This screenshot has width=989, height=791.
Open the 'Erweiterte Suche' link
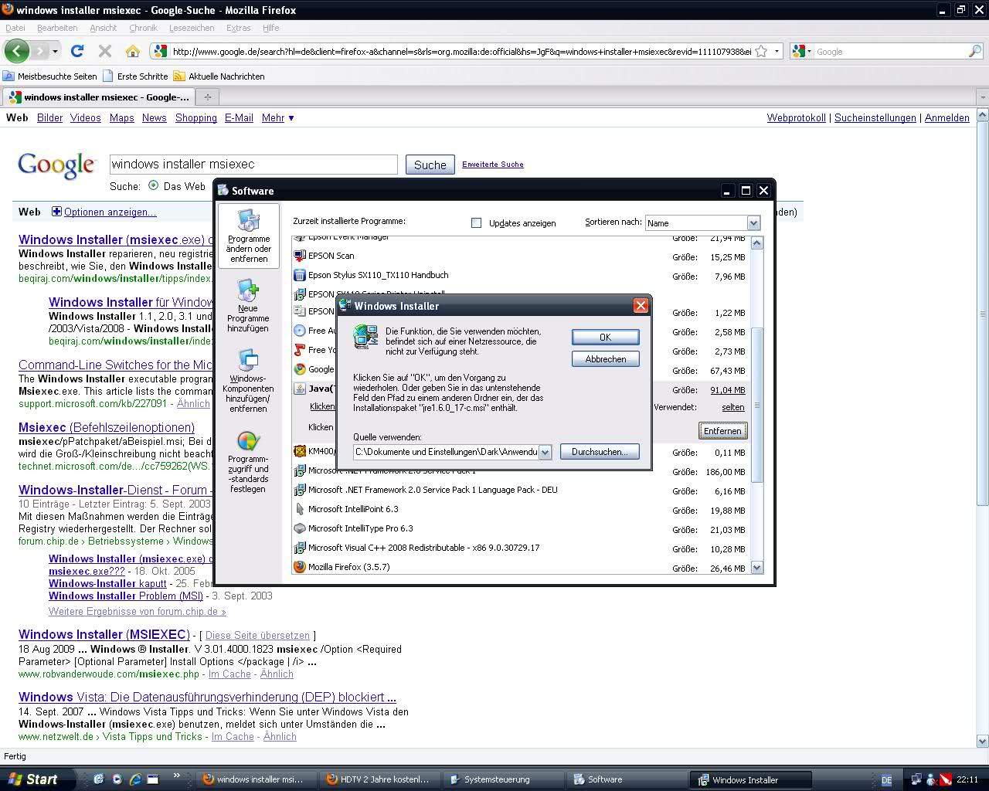tap(493, 164)
